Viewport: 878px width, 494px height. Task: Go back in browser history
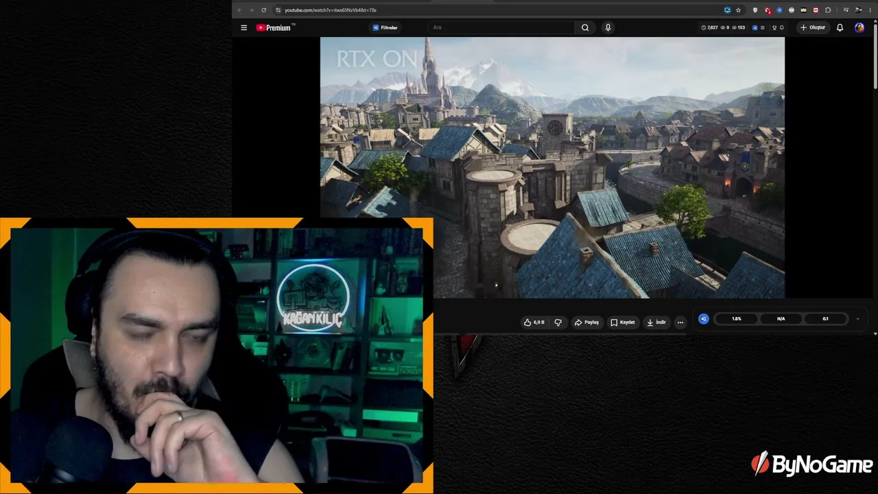coord(239,10)
